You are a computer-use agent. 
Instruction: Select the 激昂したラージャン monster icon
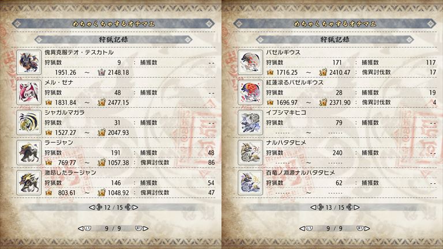(29, 183)
